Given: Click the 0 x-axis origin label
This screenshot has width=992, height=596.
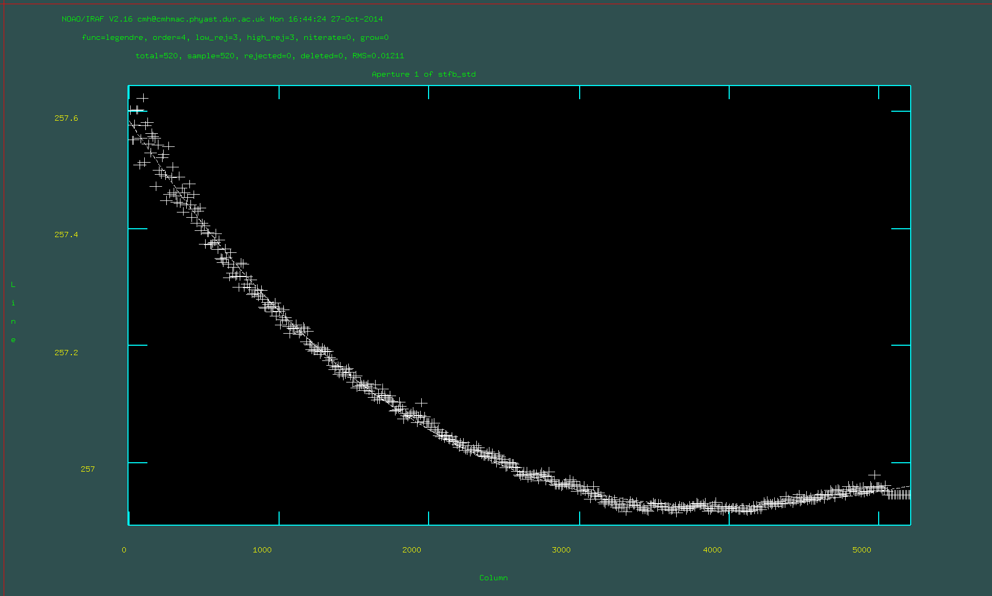Looking at the screenshot, I should pyautogui.click(x=124, y=550).
